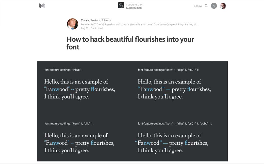Follow the publication via the top-bar Follow link
Image resolution: width=264 pixels, height=165 pixels.
[198, 6]
